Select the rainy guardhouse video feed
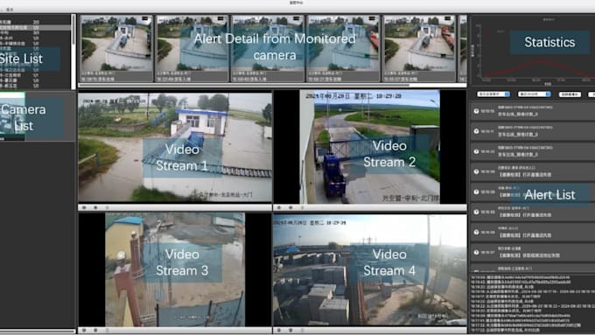595x335 pixels. point(175,147)
